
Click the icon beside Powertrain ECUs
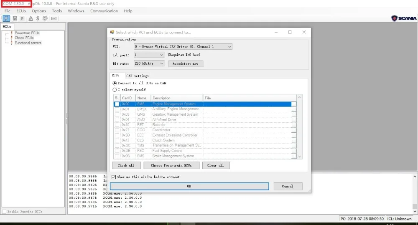point(11,33)
